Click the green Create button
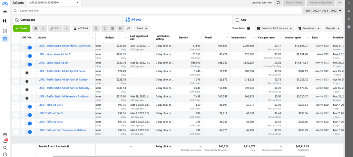The image size is (353, 157). 21,28
